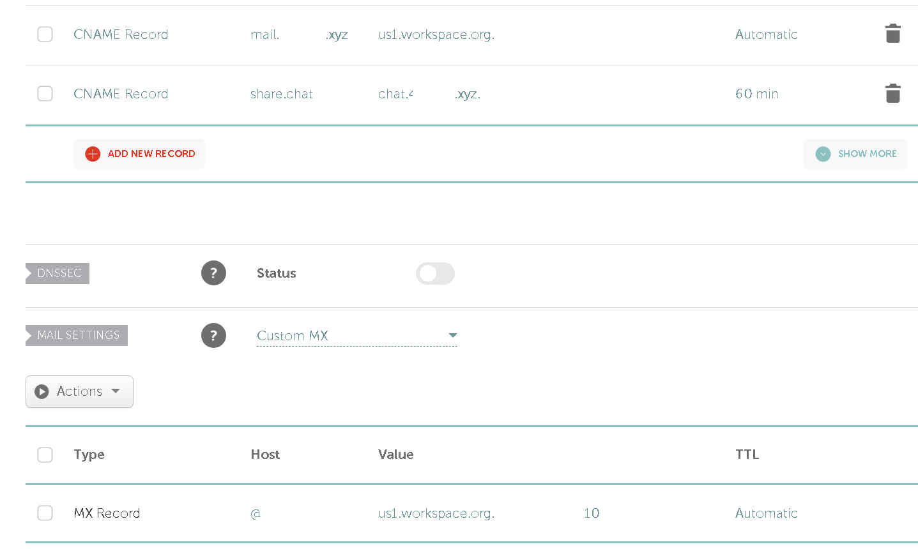This screenshot has width=918, height=549.
Task: Tick the MX Record row checkbox
Action: pyautogui.click(x=45, y=513)
